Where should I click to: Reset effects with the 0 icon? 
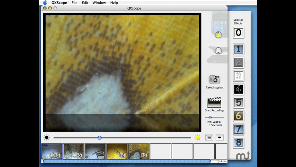(239, 33)
